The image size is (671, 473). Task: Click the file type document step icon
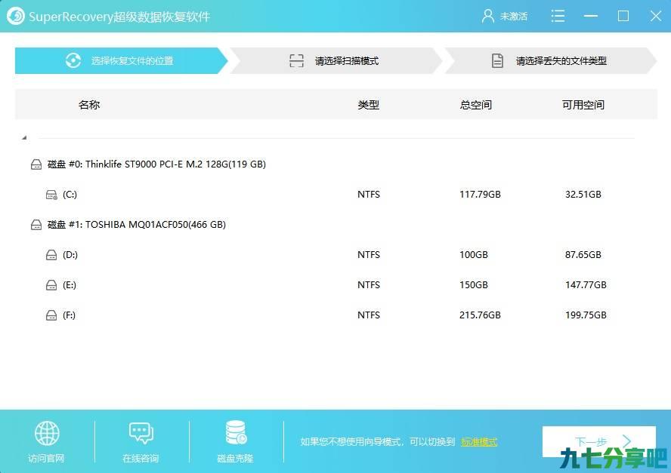tap(497, 60)
